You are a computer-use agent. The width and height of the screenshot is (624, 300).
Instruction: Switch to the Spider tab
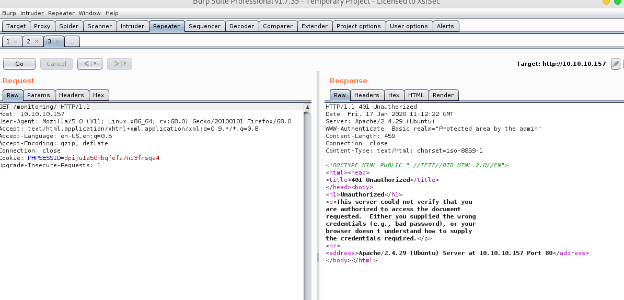(69, 26)
